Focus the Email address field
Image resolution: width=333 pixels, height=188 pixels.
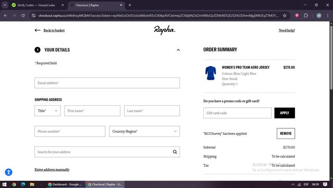tap(107, 83)
